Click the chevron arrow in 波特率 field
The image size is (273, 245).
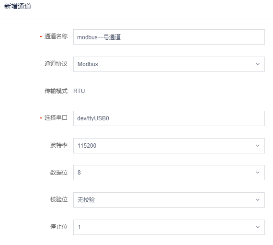[258, 145]
